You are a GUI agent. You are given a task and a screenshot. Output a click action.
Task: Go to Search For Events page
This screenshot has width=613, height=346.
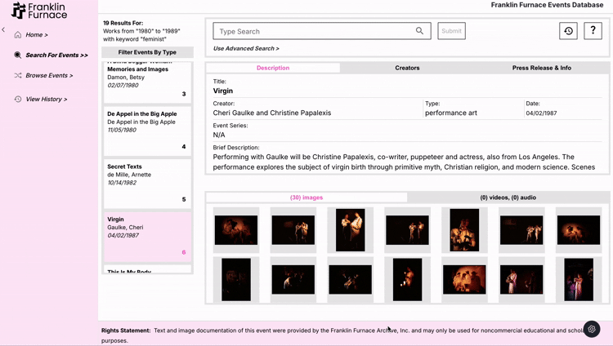pyautogui.click(x=56, y=55)
